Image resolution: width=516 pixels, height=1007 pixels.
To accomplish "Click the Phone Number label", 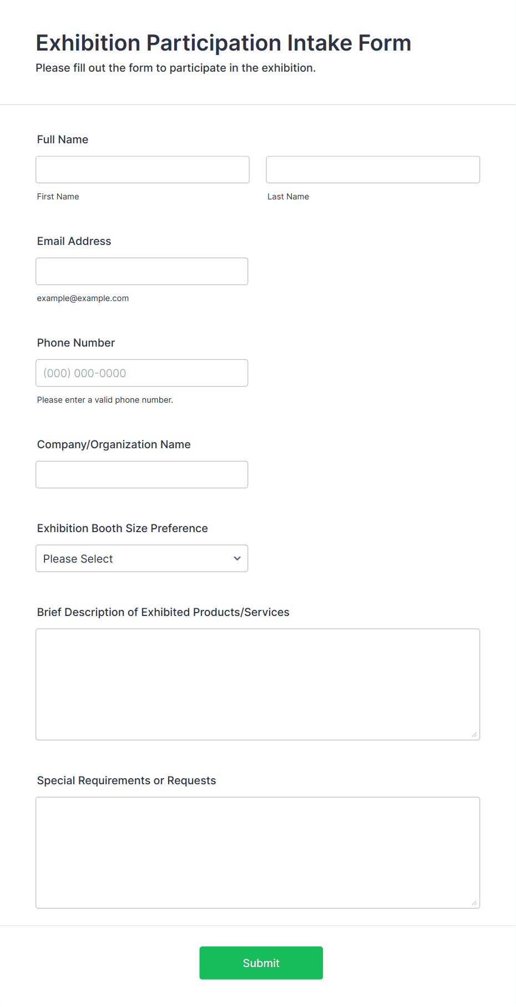I will point(76,343).
